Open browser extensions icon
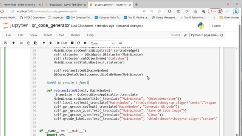 [169, 11]
